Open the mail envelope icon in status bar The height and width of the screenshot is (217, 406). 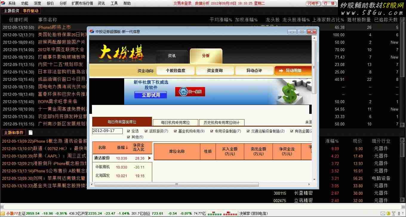click(383, 213)
